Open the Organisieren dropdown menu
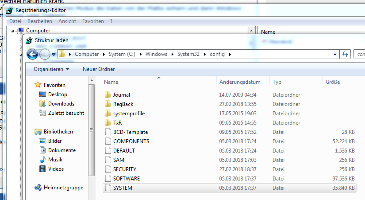The width and height of the screenshot is (365, 200). pyautogui.click(x=51, y=69)
